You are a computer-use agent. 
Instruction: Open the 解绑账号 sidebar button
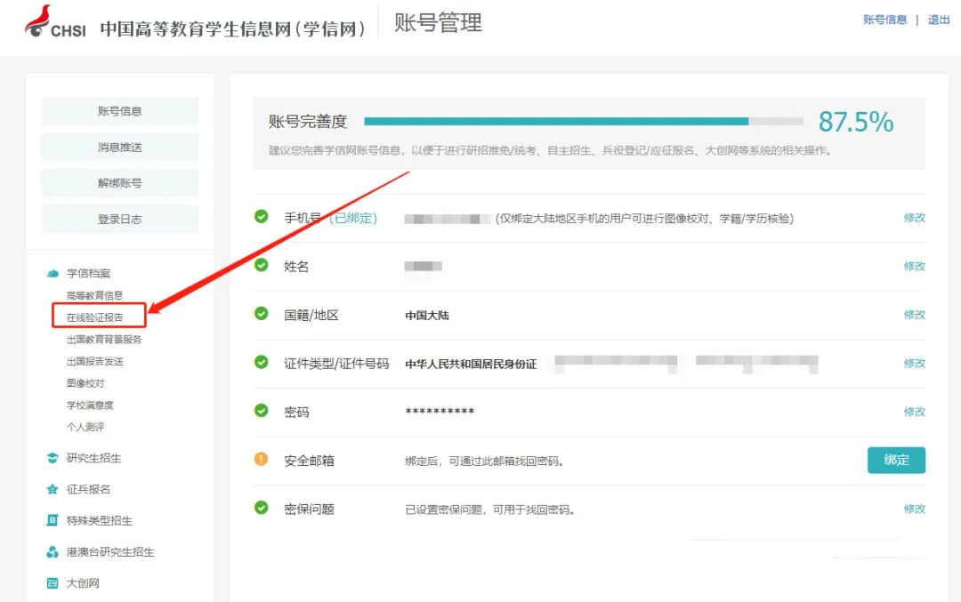point(119,183)
